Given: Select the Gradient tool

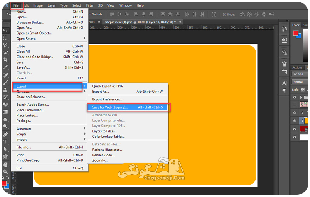Looking at the screenshot, I should [5, 112].
